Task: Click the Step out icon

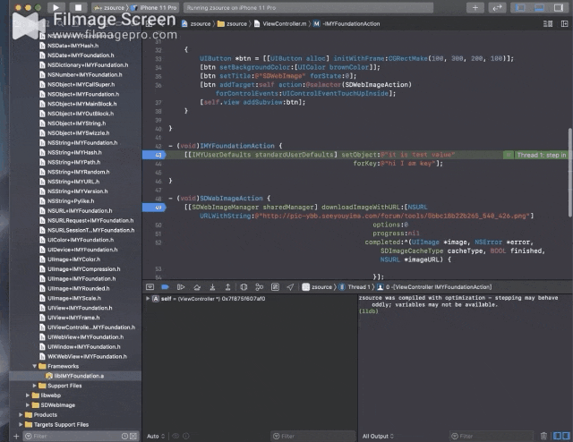Action: pyautogui.click(x=227, y=287)
